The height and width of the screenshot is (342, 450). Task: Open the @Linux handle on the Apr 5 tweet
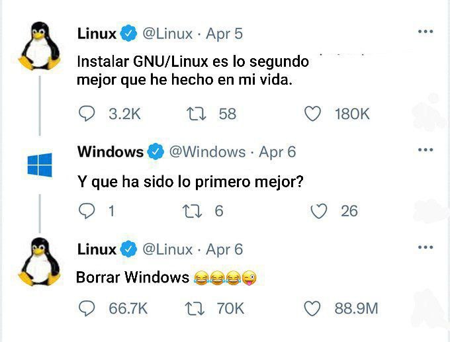(x=167, y=34)
